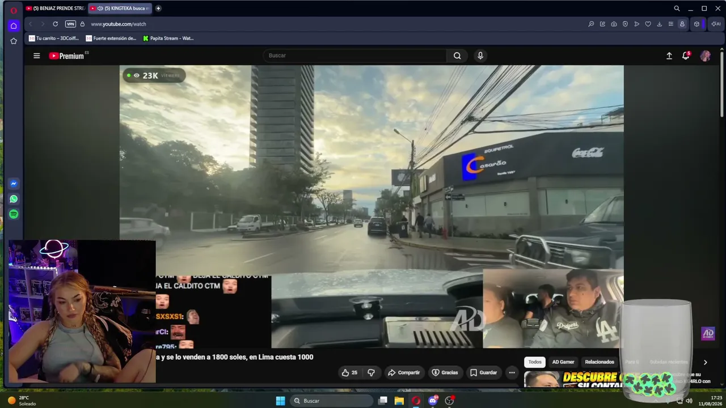Go back to the previous page
Viewport: 726px width, 408px height.
[31, 24]
